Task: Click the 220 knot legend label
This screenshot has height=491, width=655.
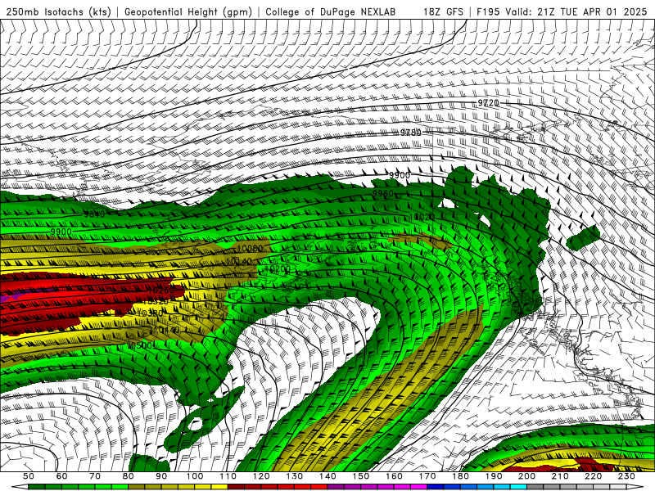Action: point(593,476)
